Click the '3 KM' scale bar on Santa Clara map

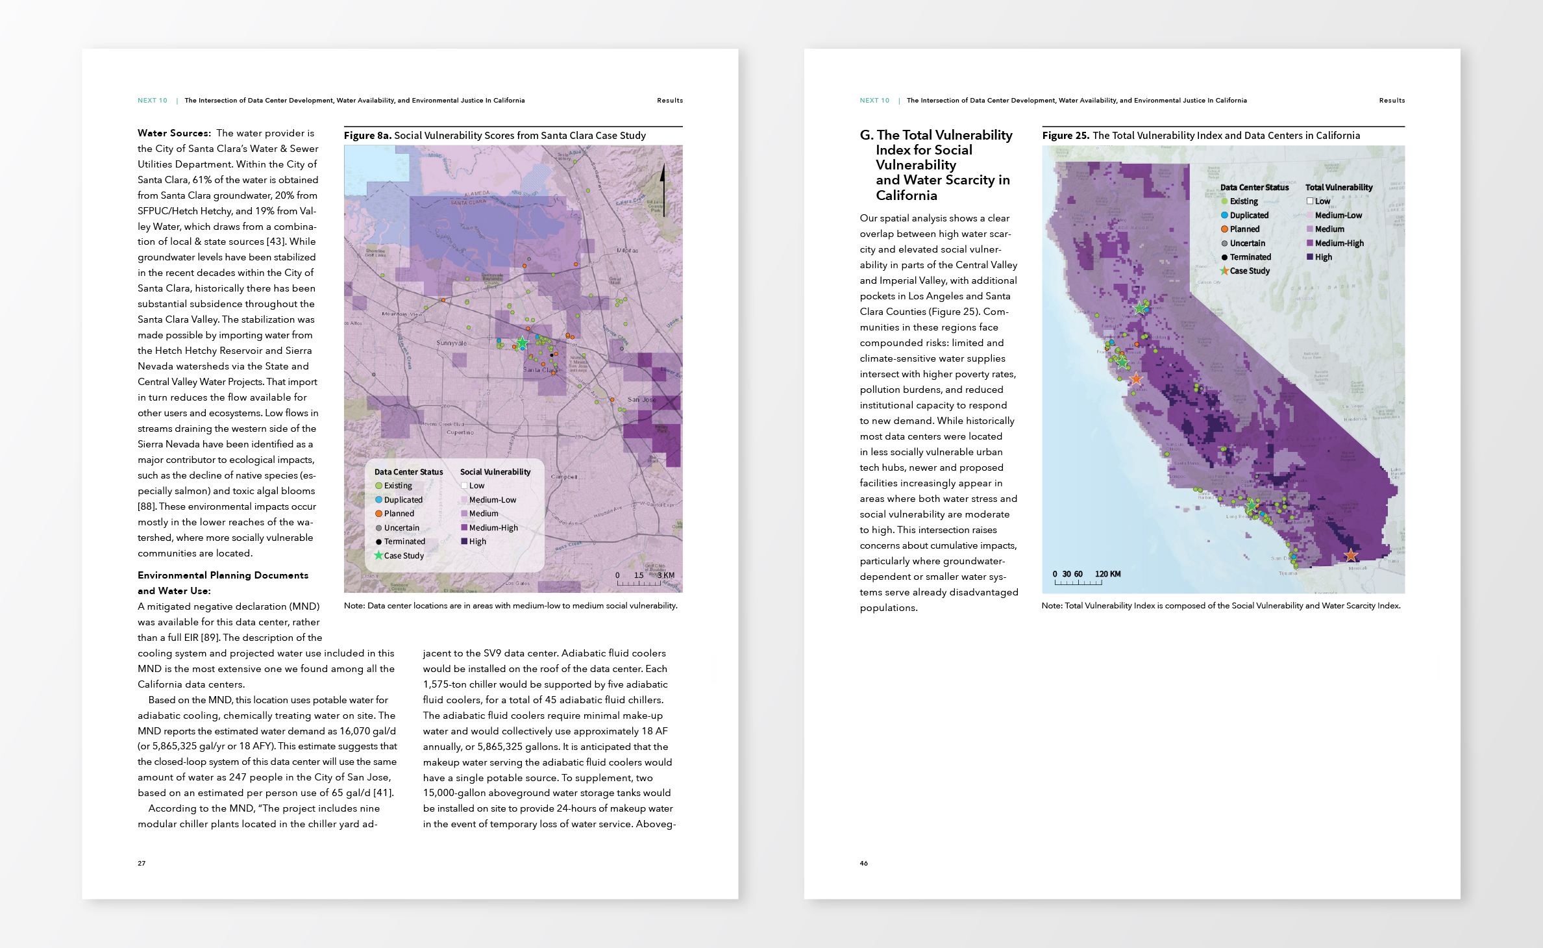645,579
